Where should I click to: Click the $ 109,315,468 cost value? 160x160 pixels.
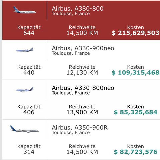point(135,73)
